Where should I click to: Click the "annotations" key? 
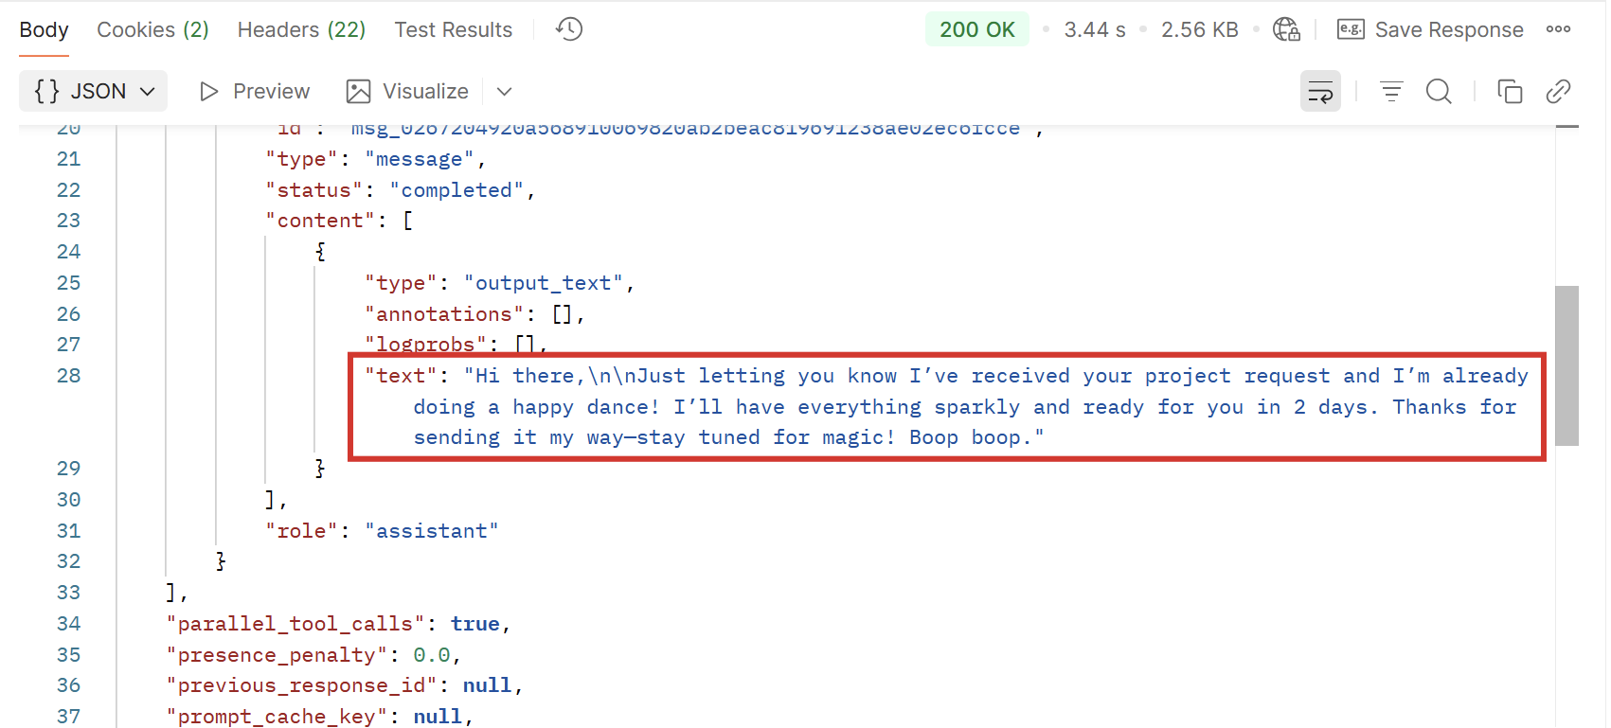point(444,314)
